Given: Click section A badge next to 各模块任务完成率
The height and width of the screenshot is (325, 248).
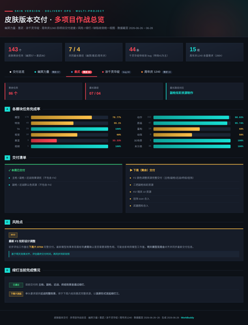Looking at the screenshot, I should coord(7,109).
